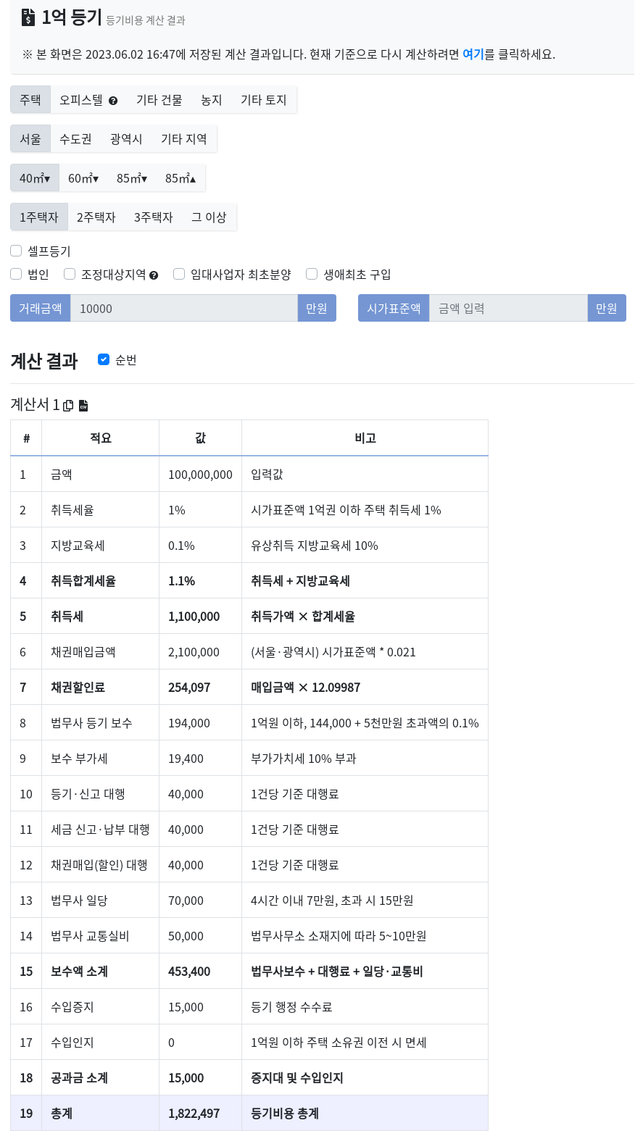Click the help icon next to 조정대상지역

click(154, 275)
